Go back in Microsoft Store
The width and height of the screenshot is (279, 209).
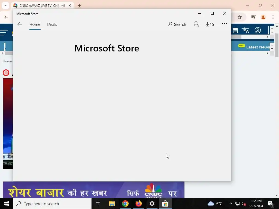[x=20, y=24]
